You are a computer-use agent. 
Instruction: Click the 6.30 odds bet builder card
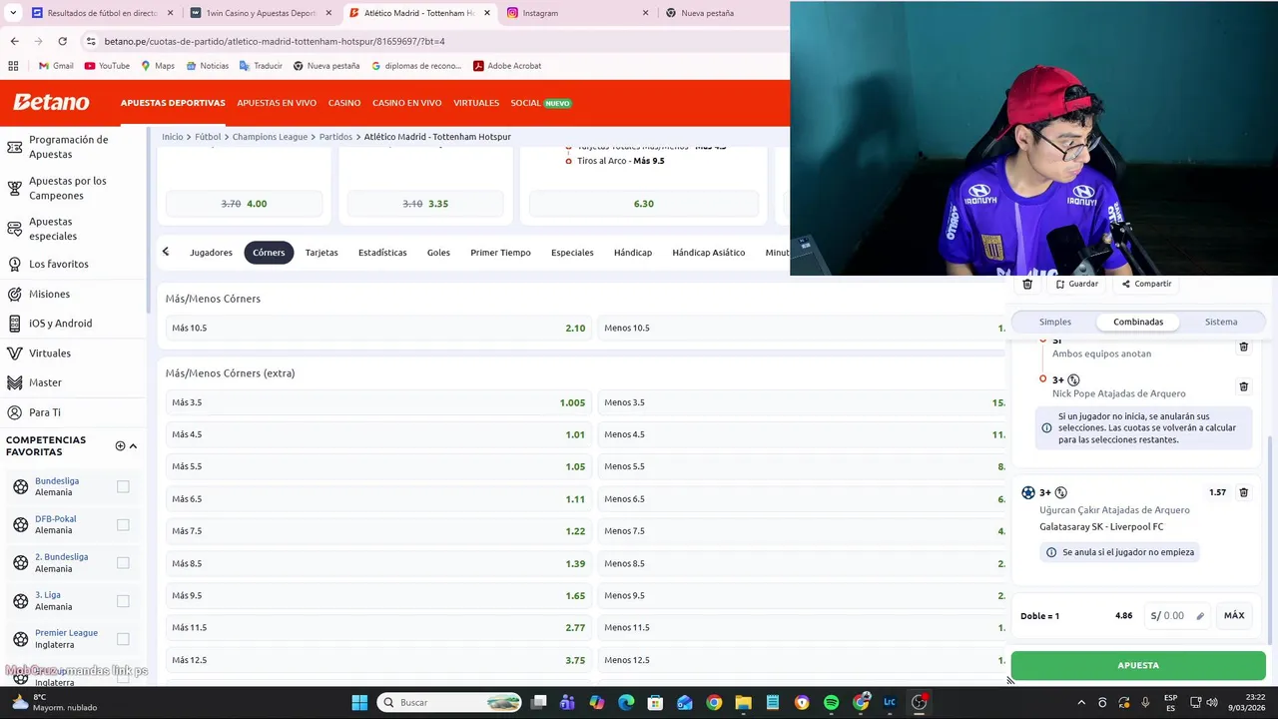pos(643,204)
